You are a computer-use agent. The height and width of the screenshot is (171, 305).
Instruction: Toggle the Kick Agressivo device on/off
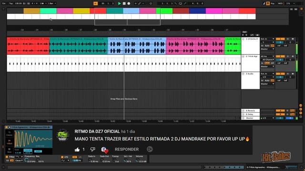(6, 127)
